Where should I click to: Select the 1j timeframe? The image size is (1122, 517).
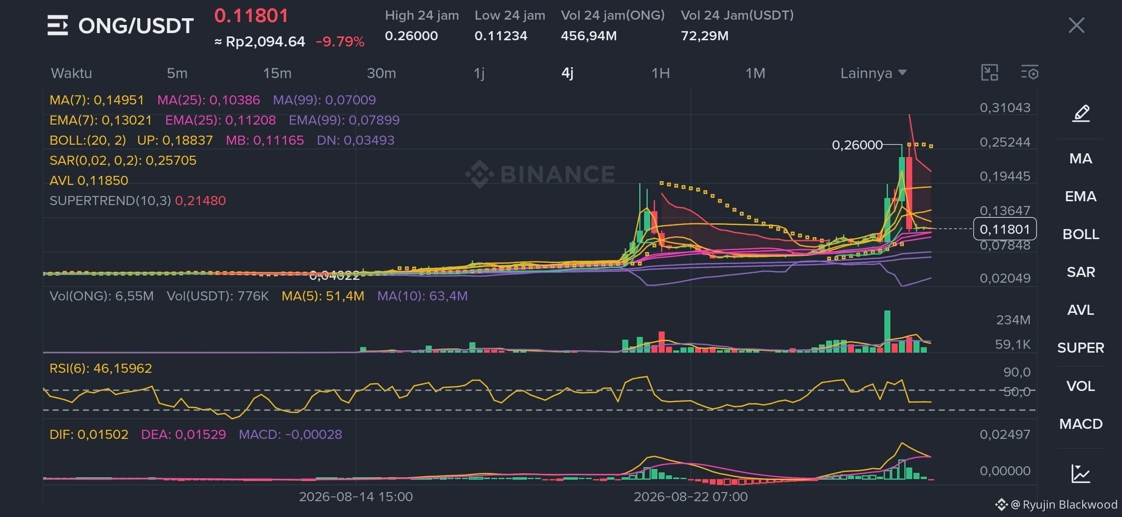point(479,73)
